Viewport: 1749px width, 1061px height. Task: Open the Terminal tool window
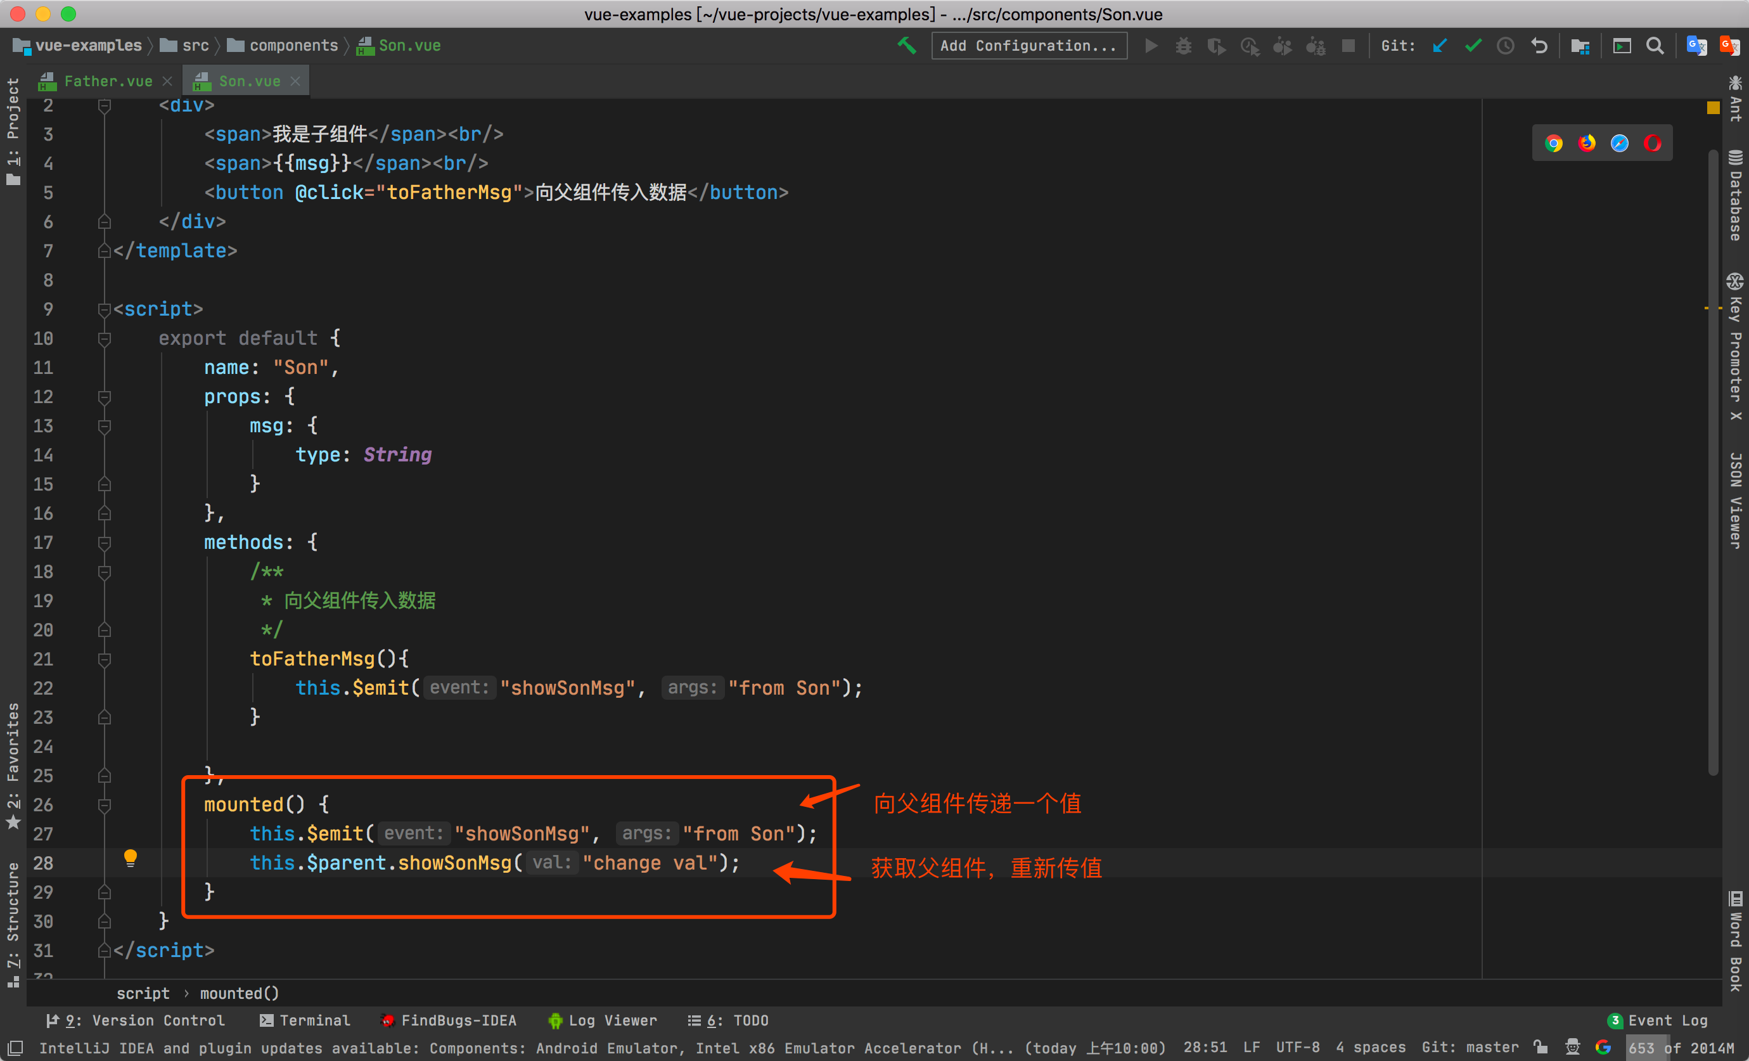pos(305,1020)
